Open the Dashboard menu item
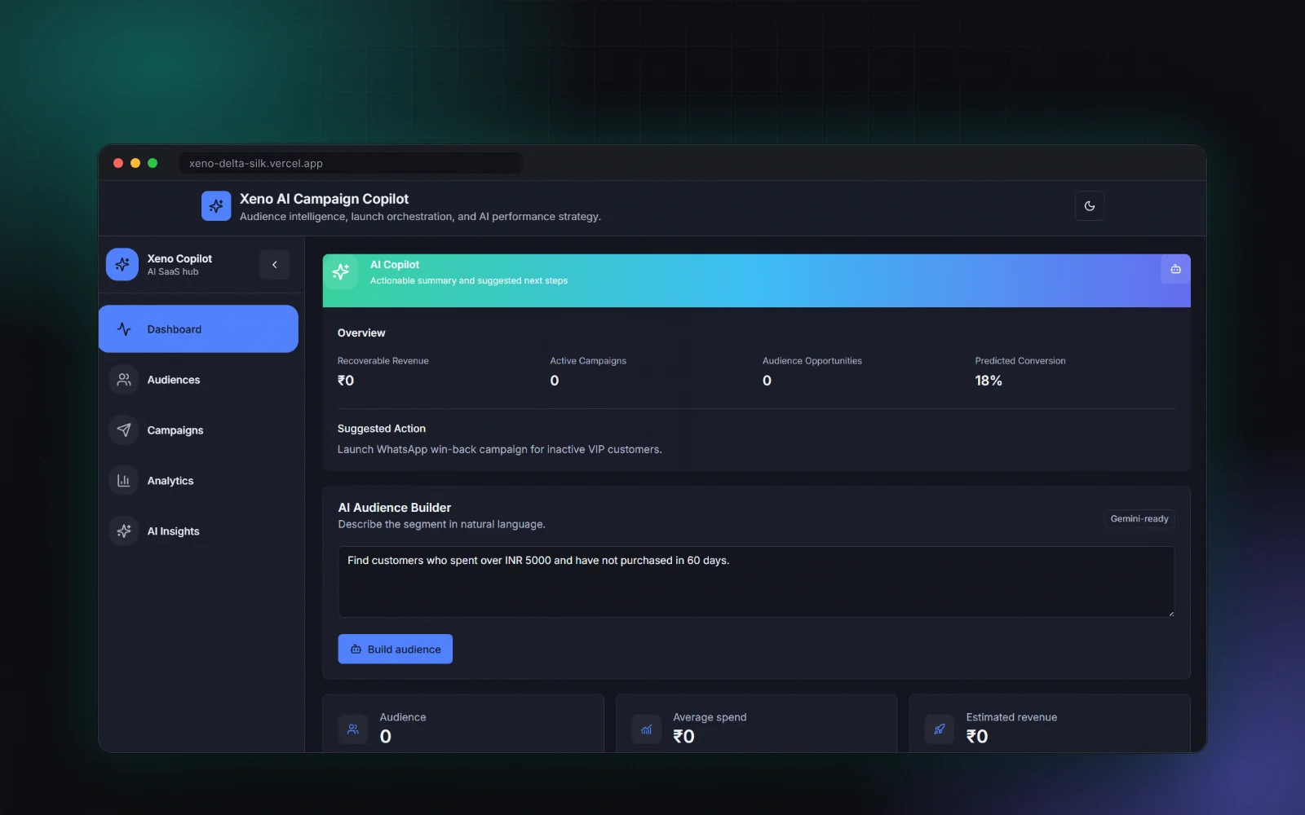 pos(198,329)
